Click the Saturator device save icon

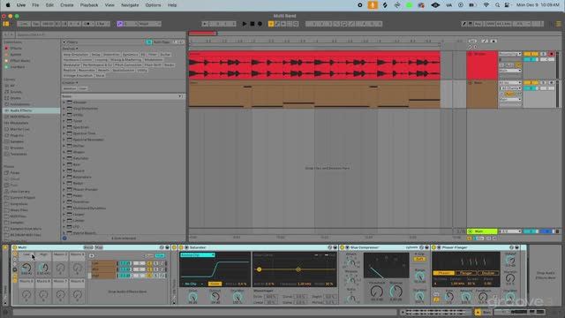click(x=335, y=247)
